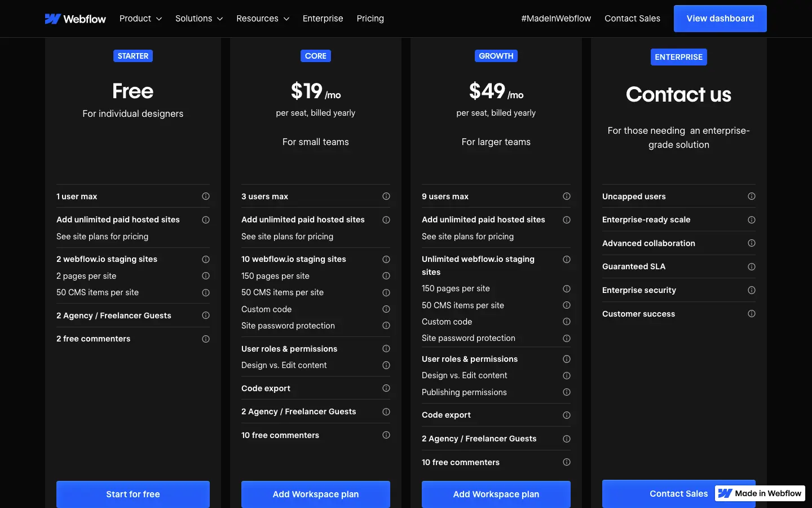Screen dimensions: 812x508
Task: Click info icon beside Growth's Code export
Action: 567,415
